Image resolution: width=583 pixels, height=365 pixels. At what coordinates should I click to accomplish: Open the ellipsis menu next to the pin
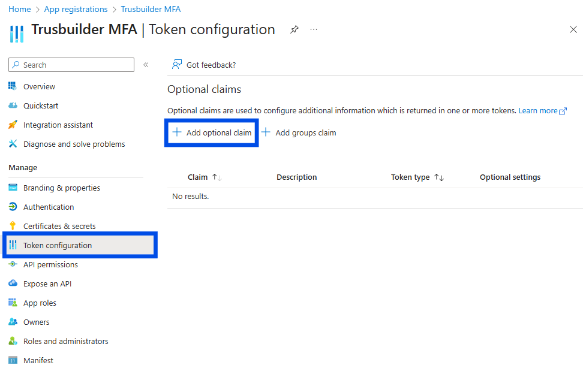tap(314, 29)
